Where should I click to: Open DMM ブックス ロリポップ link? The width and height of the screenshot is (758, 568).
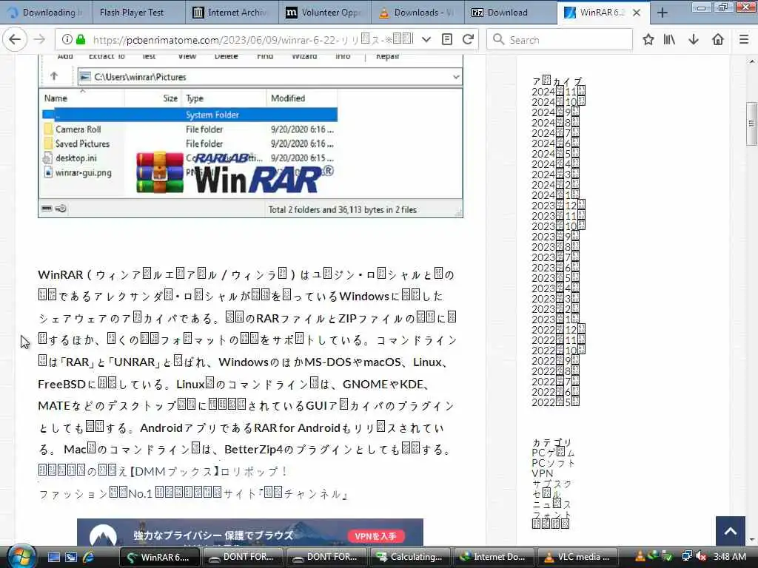(162, 471)
